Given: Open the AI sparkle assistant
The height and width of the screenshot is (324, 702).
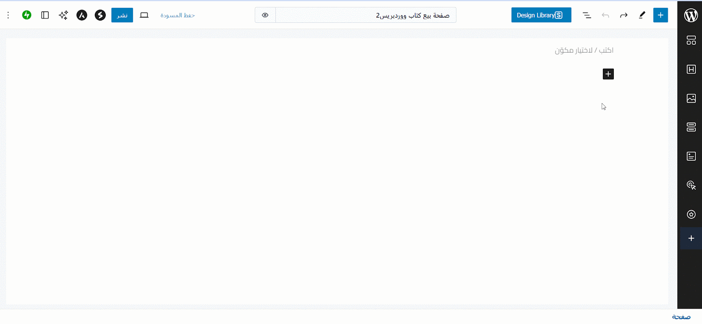Looking at the screenshot, I should point(63,15).
